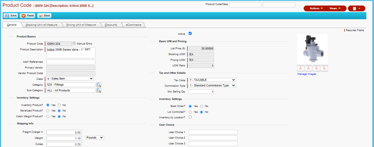Viewport: 374px width, 147px height.
Task: Click the 'Required Fields' legend text
Action: 355,30
